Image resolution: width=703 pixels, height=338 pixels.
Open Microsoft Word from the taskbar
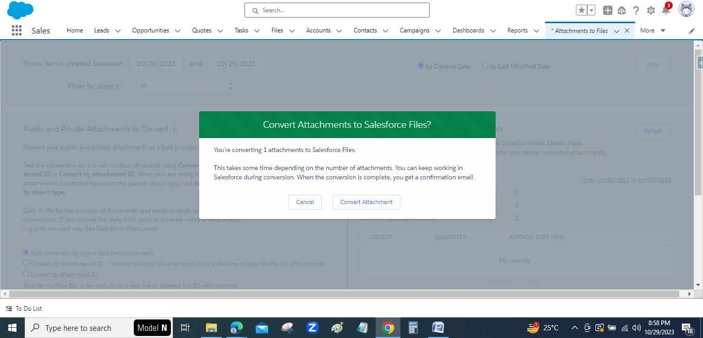click(438, 328)
